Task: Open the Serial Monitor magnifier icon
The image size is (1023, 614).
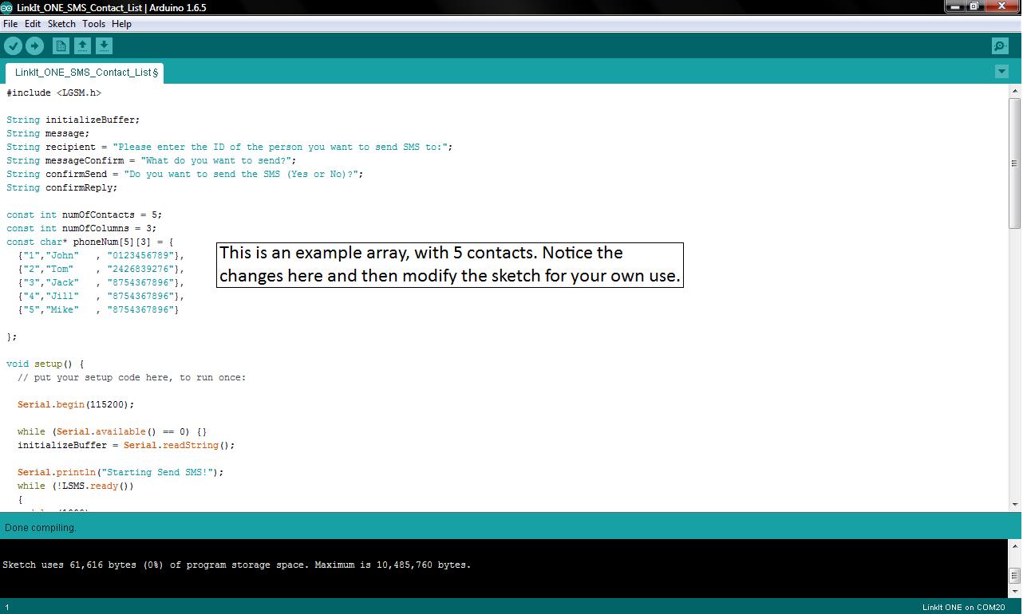Action: click(x=1000, y=46)
